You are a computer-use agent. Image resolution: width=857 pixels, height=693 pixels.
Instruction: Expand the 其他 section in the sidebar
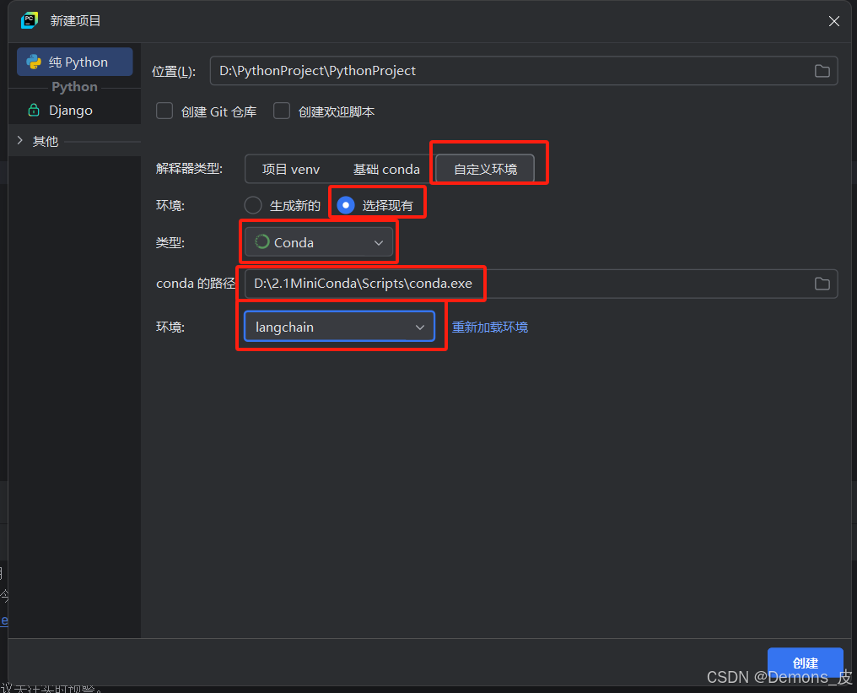coord(19,140)
